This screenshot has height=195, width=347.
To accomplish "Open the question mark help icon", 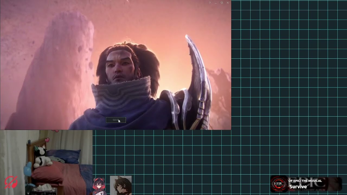I will 210,3.
